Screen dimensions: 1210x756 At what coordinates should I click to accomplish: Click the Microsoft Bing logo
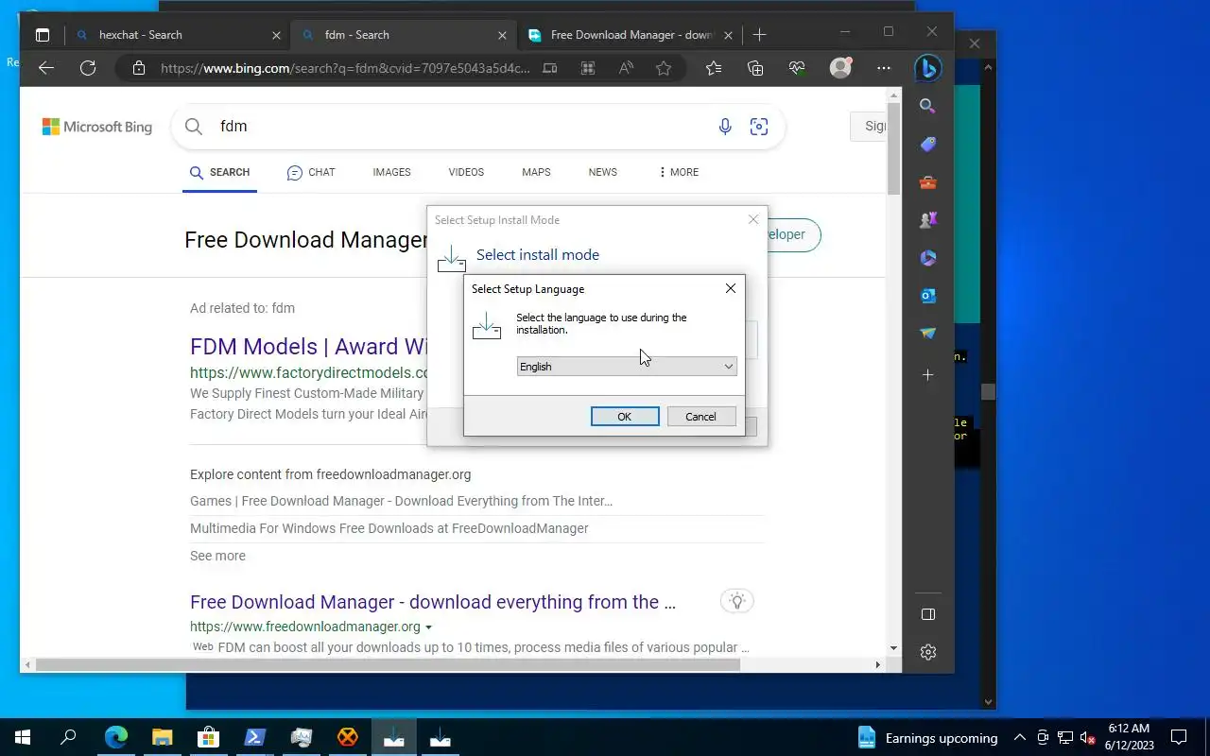[x=97, y=127]
